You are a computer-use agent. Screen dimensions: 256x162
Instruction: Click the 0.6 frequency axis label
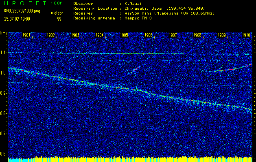pyautogui.click(x=3, y=154)
